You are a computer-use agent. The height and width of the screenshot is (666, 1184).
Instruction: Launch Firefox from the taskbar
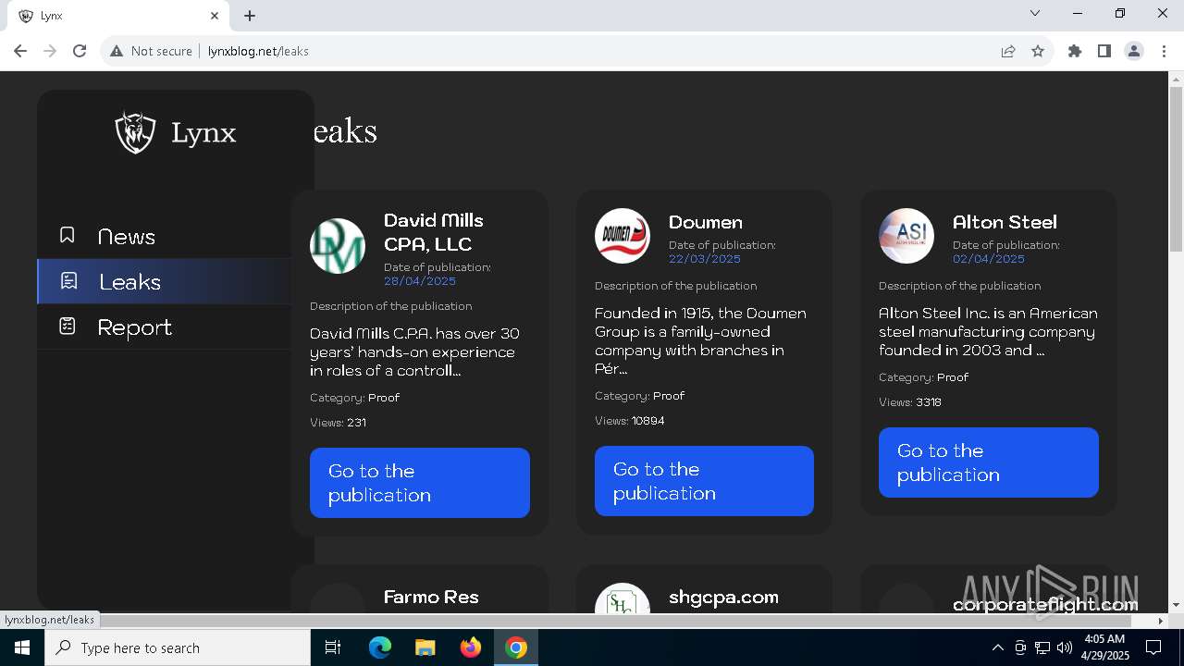pyautogui.click(x=471, y=647)
